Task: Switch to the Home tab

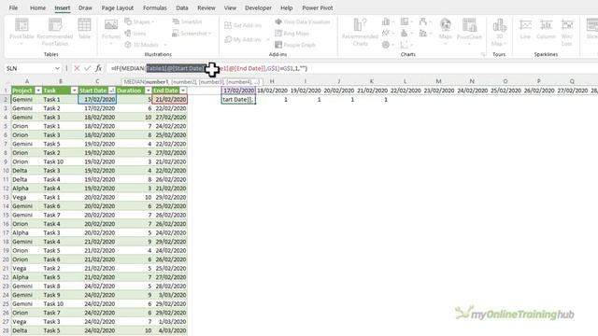Action: [37, 7]
